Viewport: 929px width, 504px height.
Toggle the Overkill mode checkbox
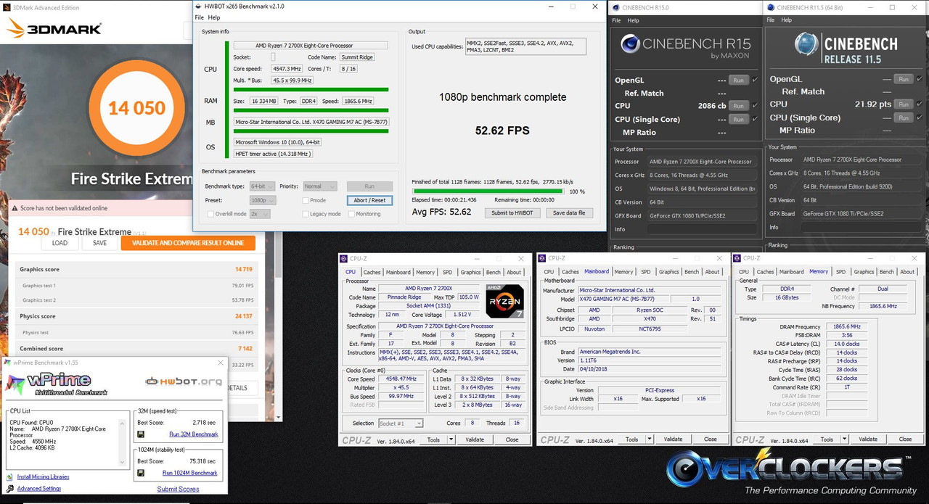click(x=210, y=214)
